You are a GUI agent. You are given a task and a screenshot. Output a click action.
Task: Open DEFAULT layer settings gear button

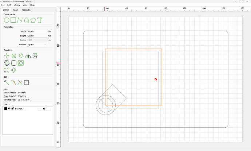point(44,109)
